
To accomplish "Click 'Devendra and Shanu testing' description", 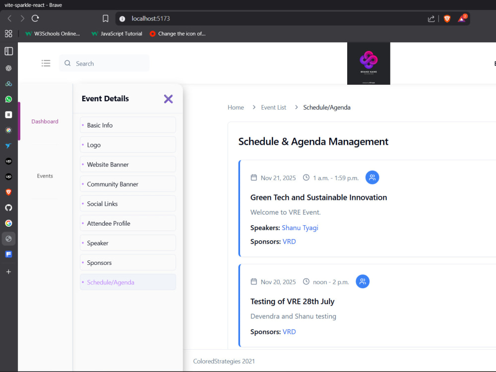I will click(x=293, y=316).
